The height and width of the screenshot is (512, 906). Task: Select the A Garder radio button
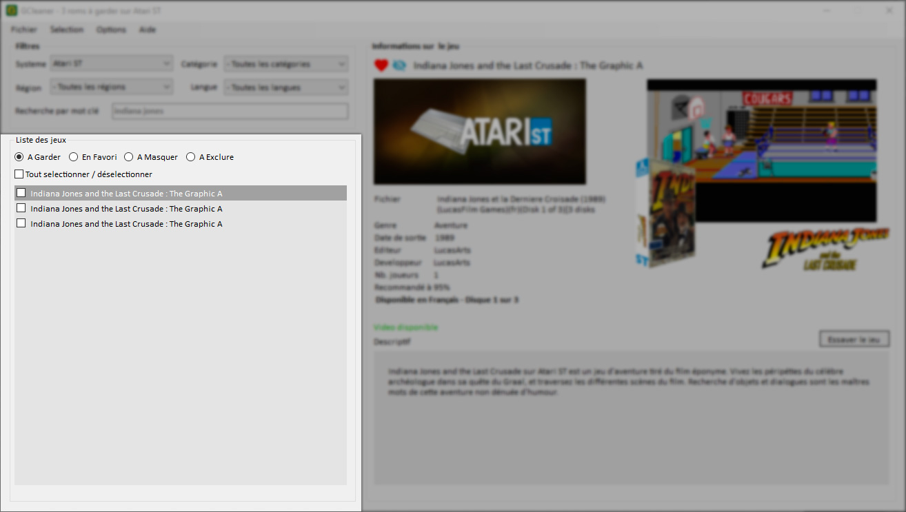(19, 157)
